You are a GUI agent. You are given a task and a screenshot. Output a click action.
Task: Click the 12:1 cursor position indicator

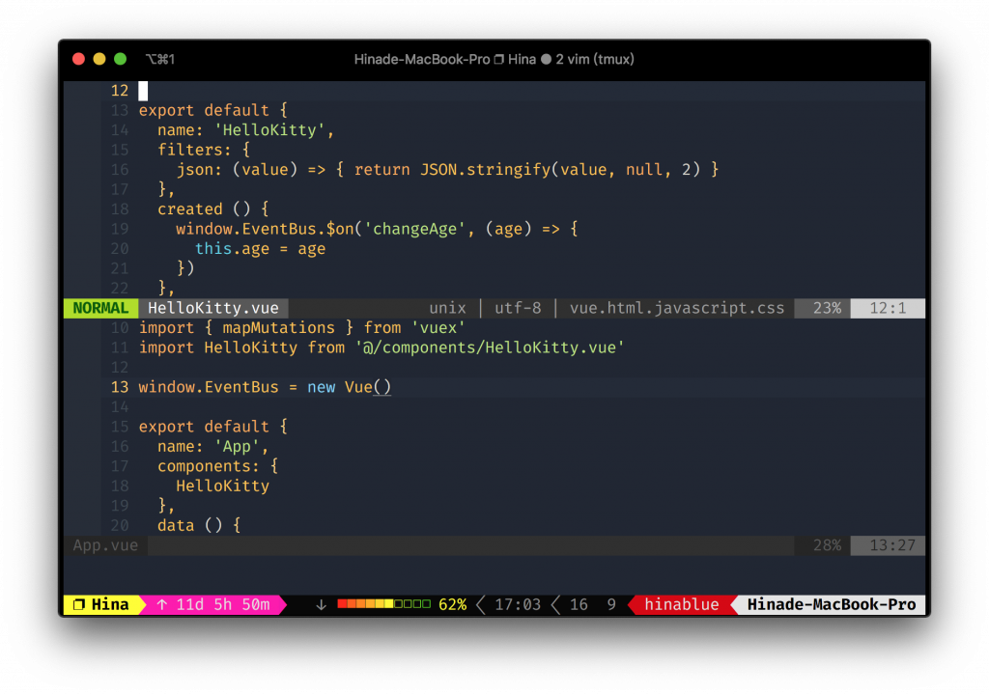pos(888,308)
